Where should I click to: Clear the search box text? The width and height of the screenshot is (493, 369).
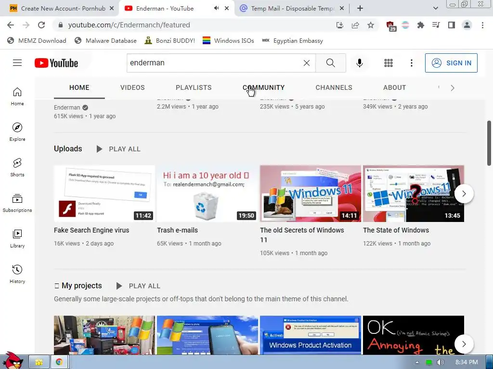[x=307, y=63]
